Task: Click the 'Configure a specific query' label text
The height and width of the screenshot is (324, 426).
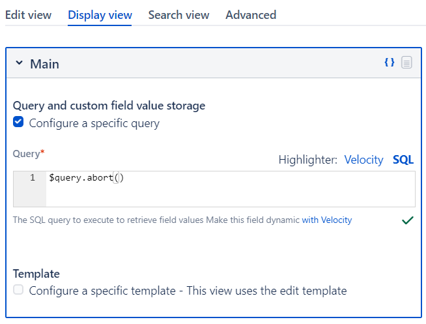Action: [94, 123]
